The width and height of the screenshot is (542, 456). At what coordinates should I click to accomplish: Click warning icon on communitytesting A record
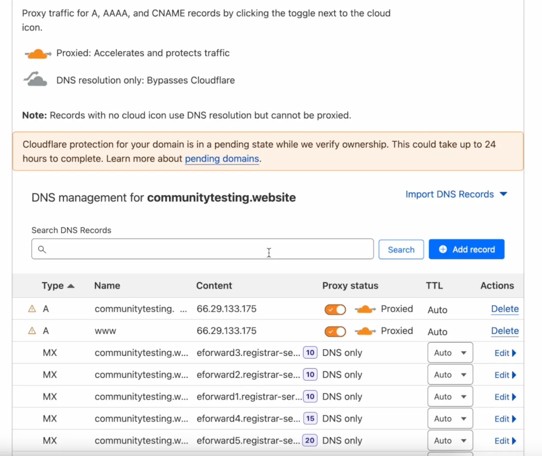(x=32, y=309)
